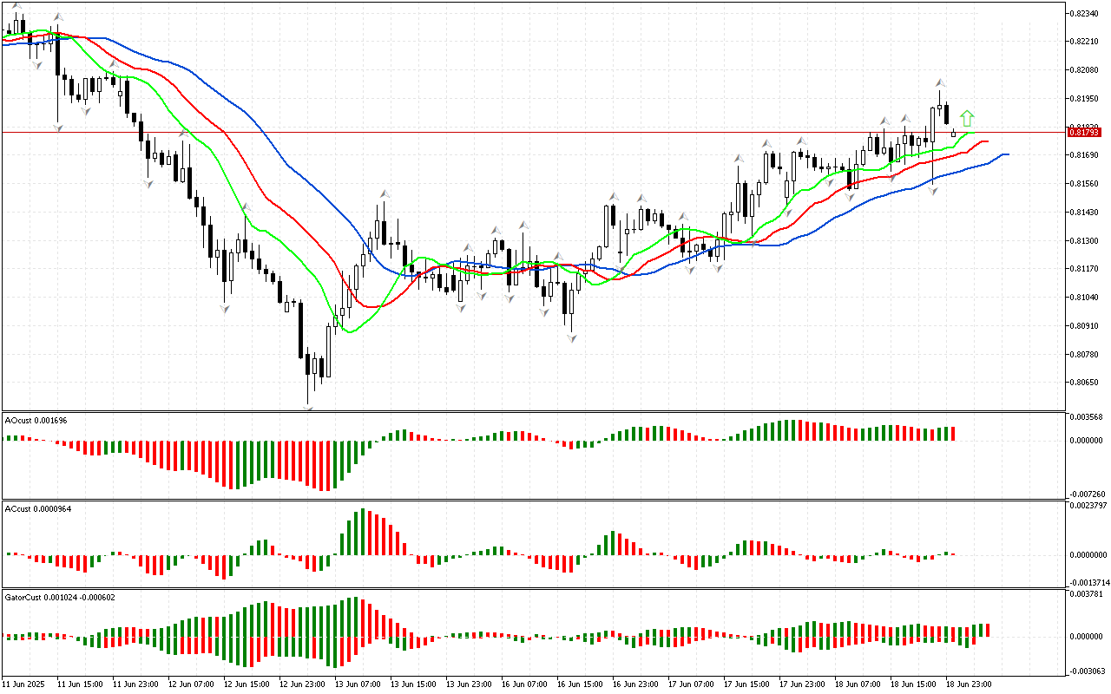Click the up fractal above the 13 Jun 07:00 peak
1111x694 pixels.
382,194
